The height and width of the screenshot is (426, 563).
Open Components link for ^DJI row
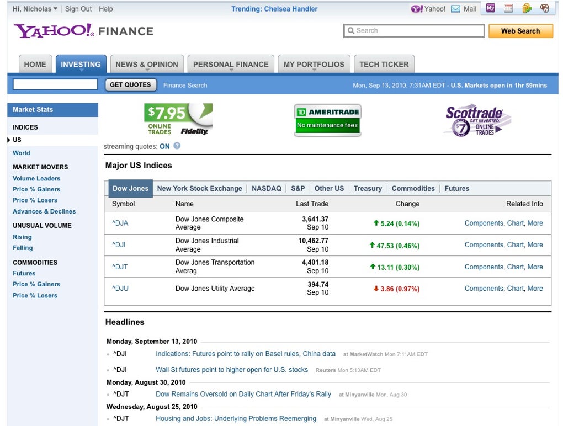point(484,245)
